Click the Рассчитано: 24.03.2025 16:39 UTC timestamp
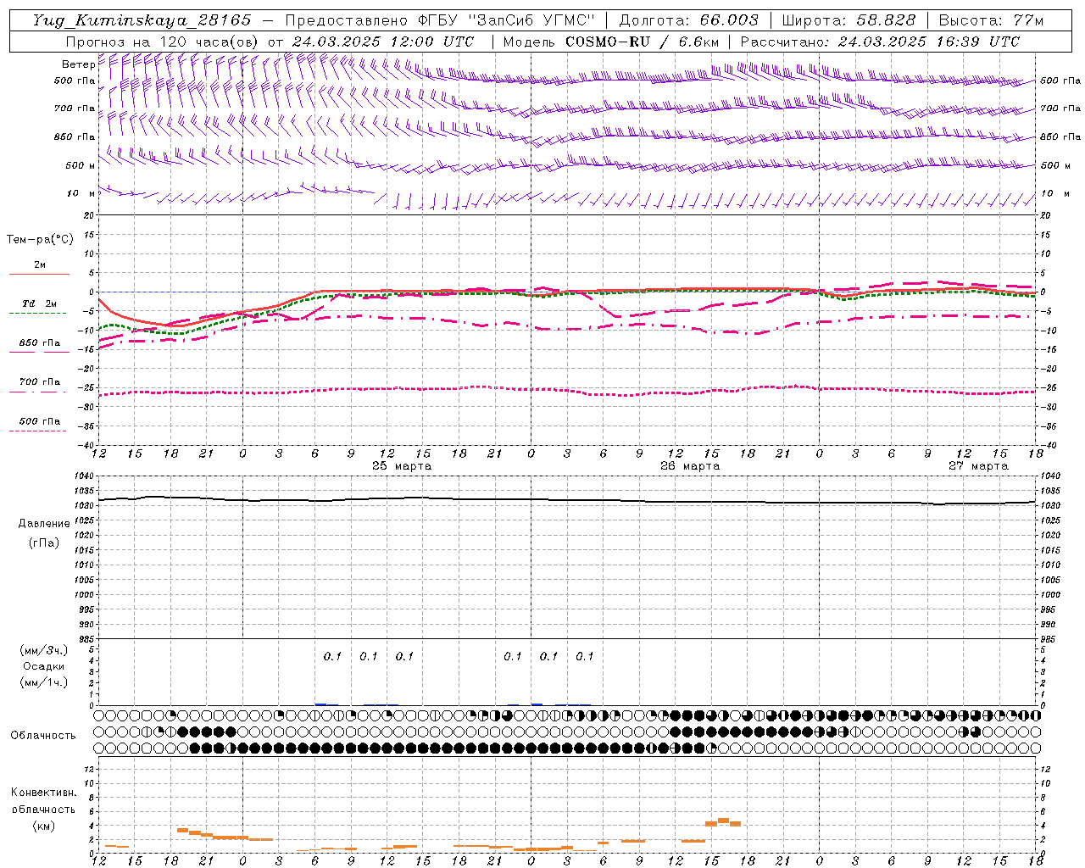This screenshot has width=1085, height=868. (x=880, y=42)
